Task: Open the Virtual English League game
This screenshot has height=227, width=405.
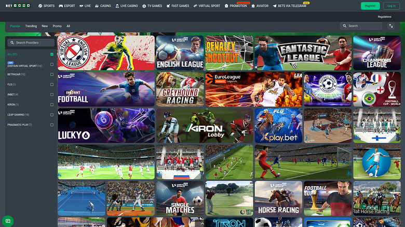Action: coord(106,53)
